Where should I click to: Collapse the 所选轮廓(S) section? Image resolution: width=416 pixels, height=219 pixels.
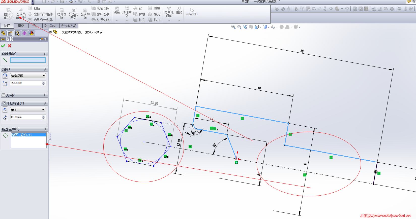(x=45, y=129)
